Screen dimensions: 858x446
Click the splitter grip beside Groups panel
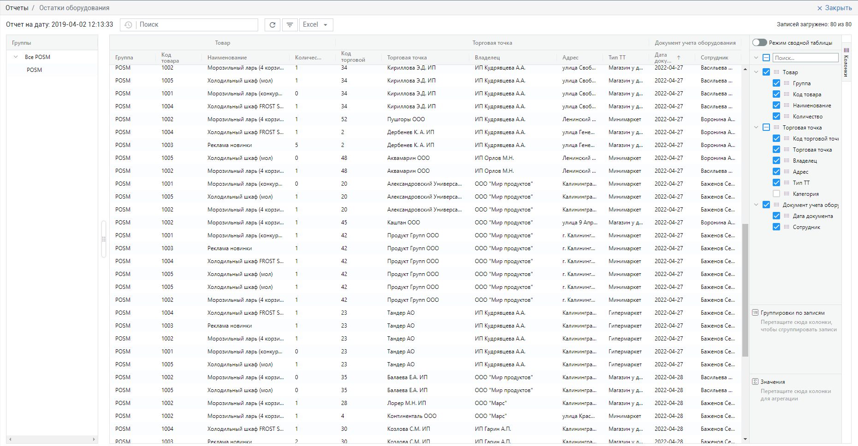[x=104, y=239]
